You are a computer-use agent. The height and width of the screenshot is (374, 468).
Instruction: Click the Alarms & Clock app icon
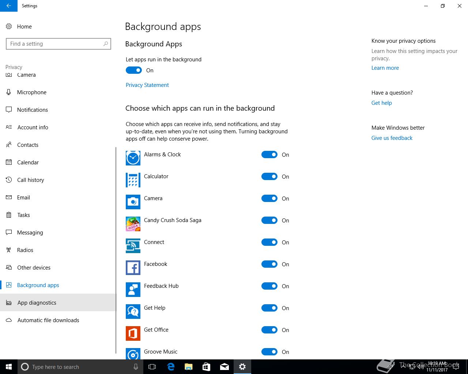click(133, 158)
